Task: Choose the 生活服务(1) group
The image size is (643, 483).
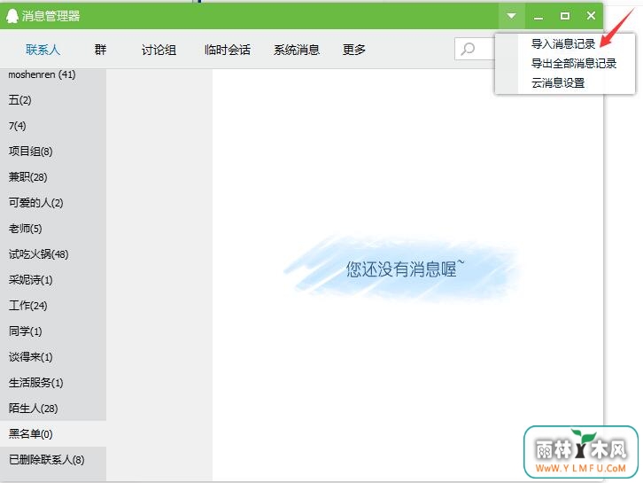Action: click(x=53, y=383)
